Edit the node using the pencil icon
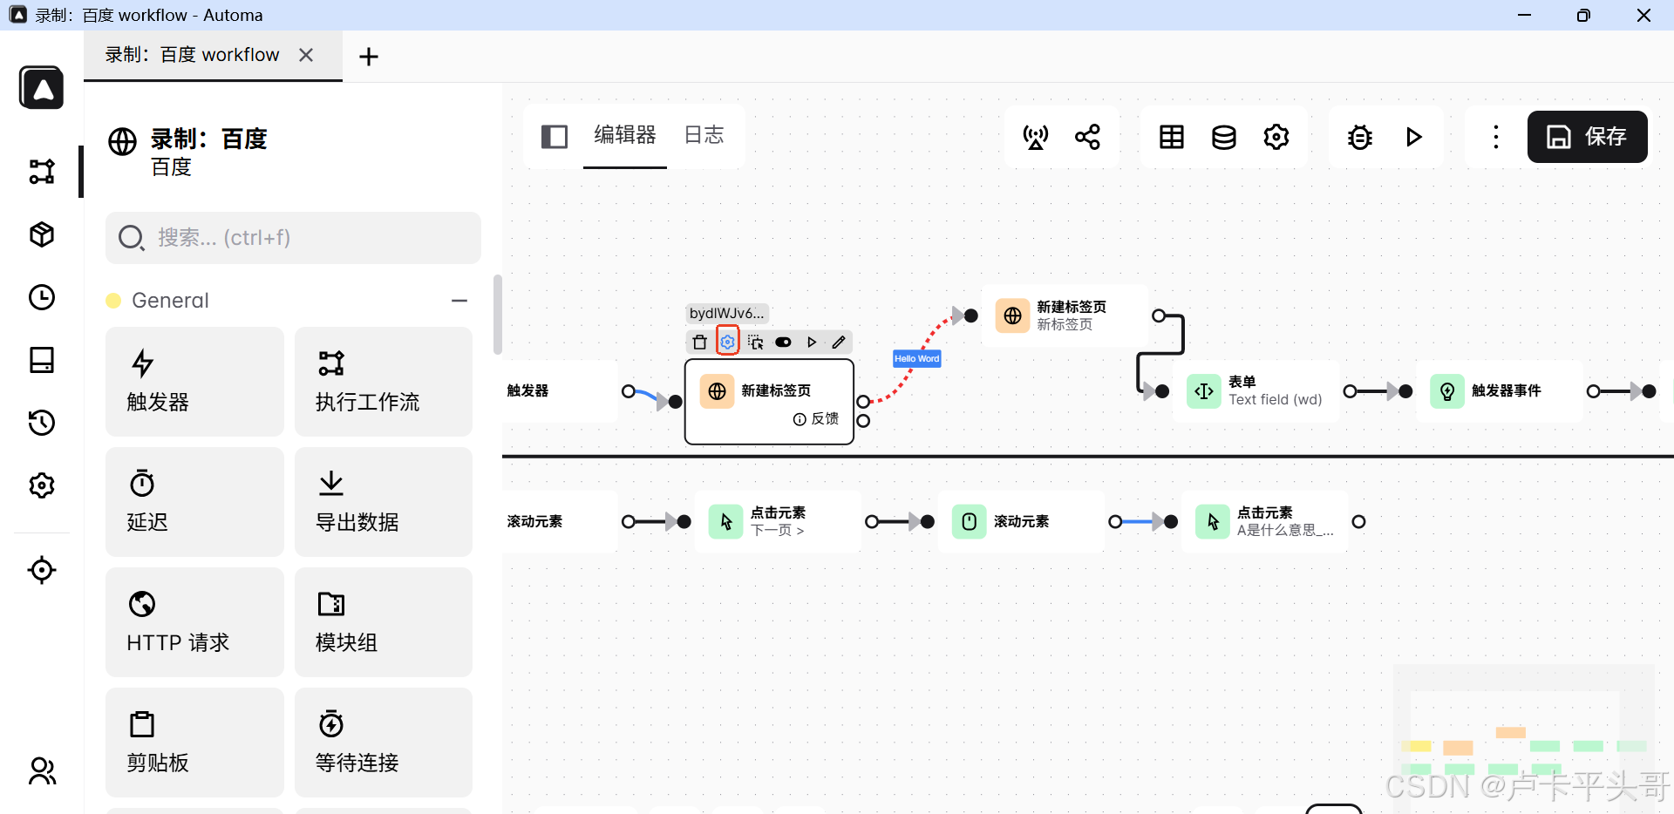 click(839, 342)
